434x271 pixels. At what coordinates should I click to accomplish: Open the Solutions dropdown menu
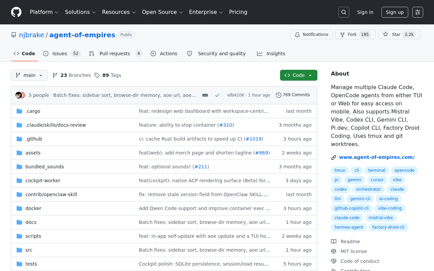tap(80, 12)
